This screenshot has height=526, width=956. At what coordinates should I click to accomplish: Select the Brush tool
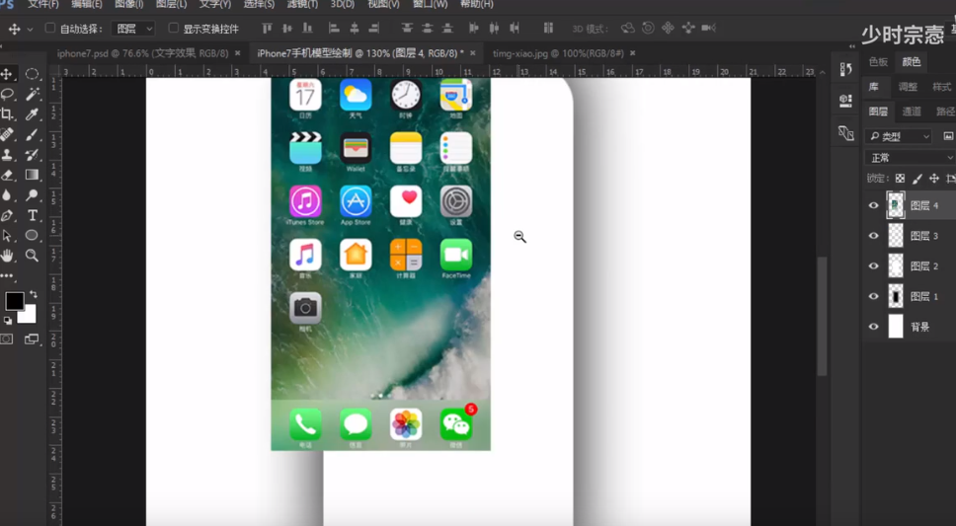(x=32, y=134)
